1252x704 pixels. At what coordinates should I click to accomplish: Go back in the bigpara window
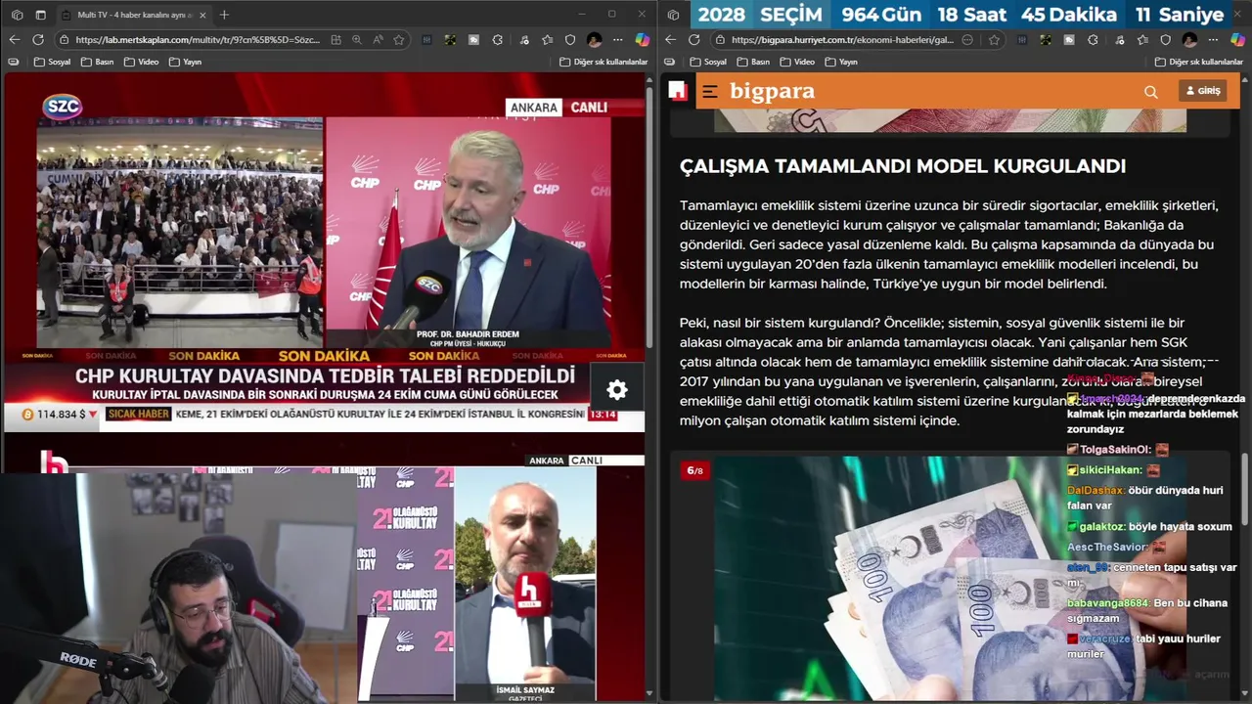click(670, 40)
